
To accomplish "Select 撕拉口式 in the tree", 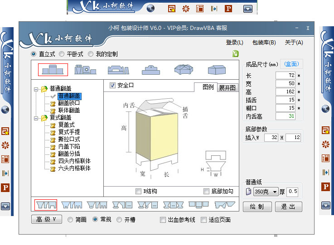I will (69, 139).
